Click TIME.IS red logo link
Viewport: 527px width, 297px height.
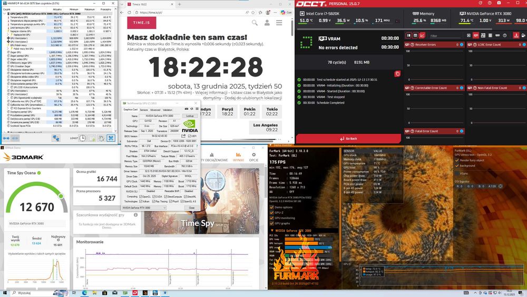tap(141, 23)
